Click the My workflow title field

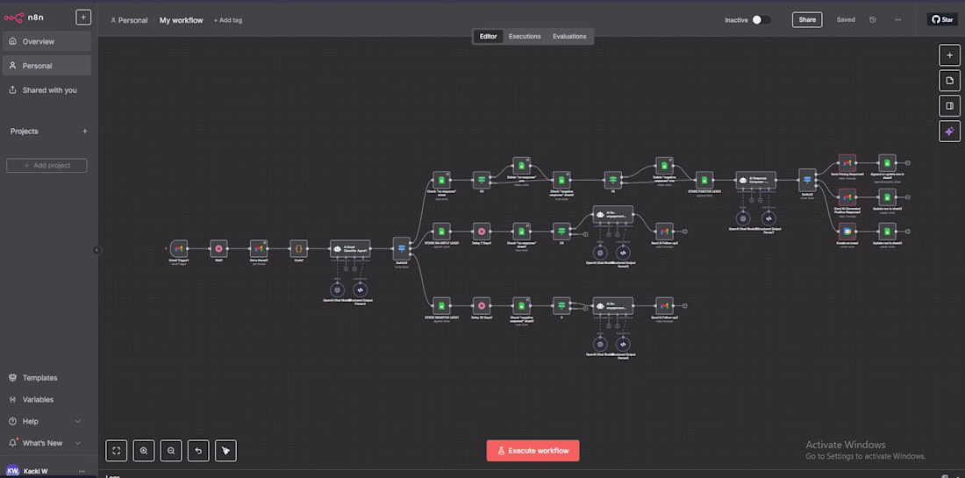181,20
